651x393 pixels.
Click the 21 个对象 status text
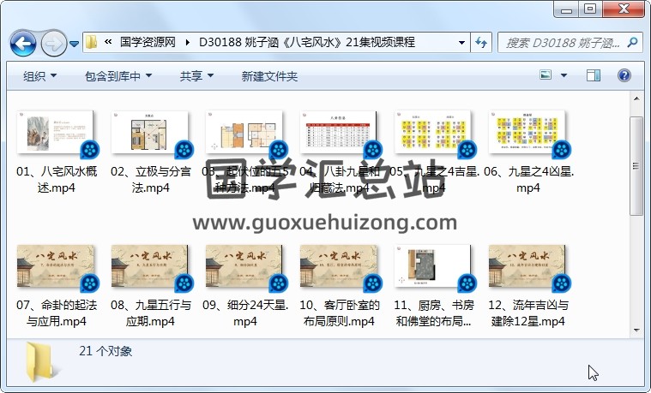(x=105, y=351)
